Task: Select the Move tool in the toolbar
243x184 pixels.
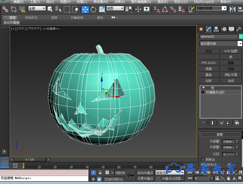Action: click(x=85, y=9)
